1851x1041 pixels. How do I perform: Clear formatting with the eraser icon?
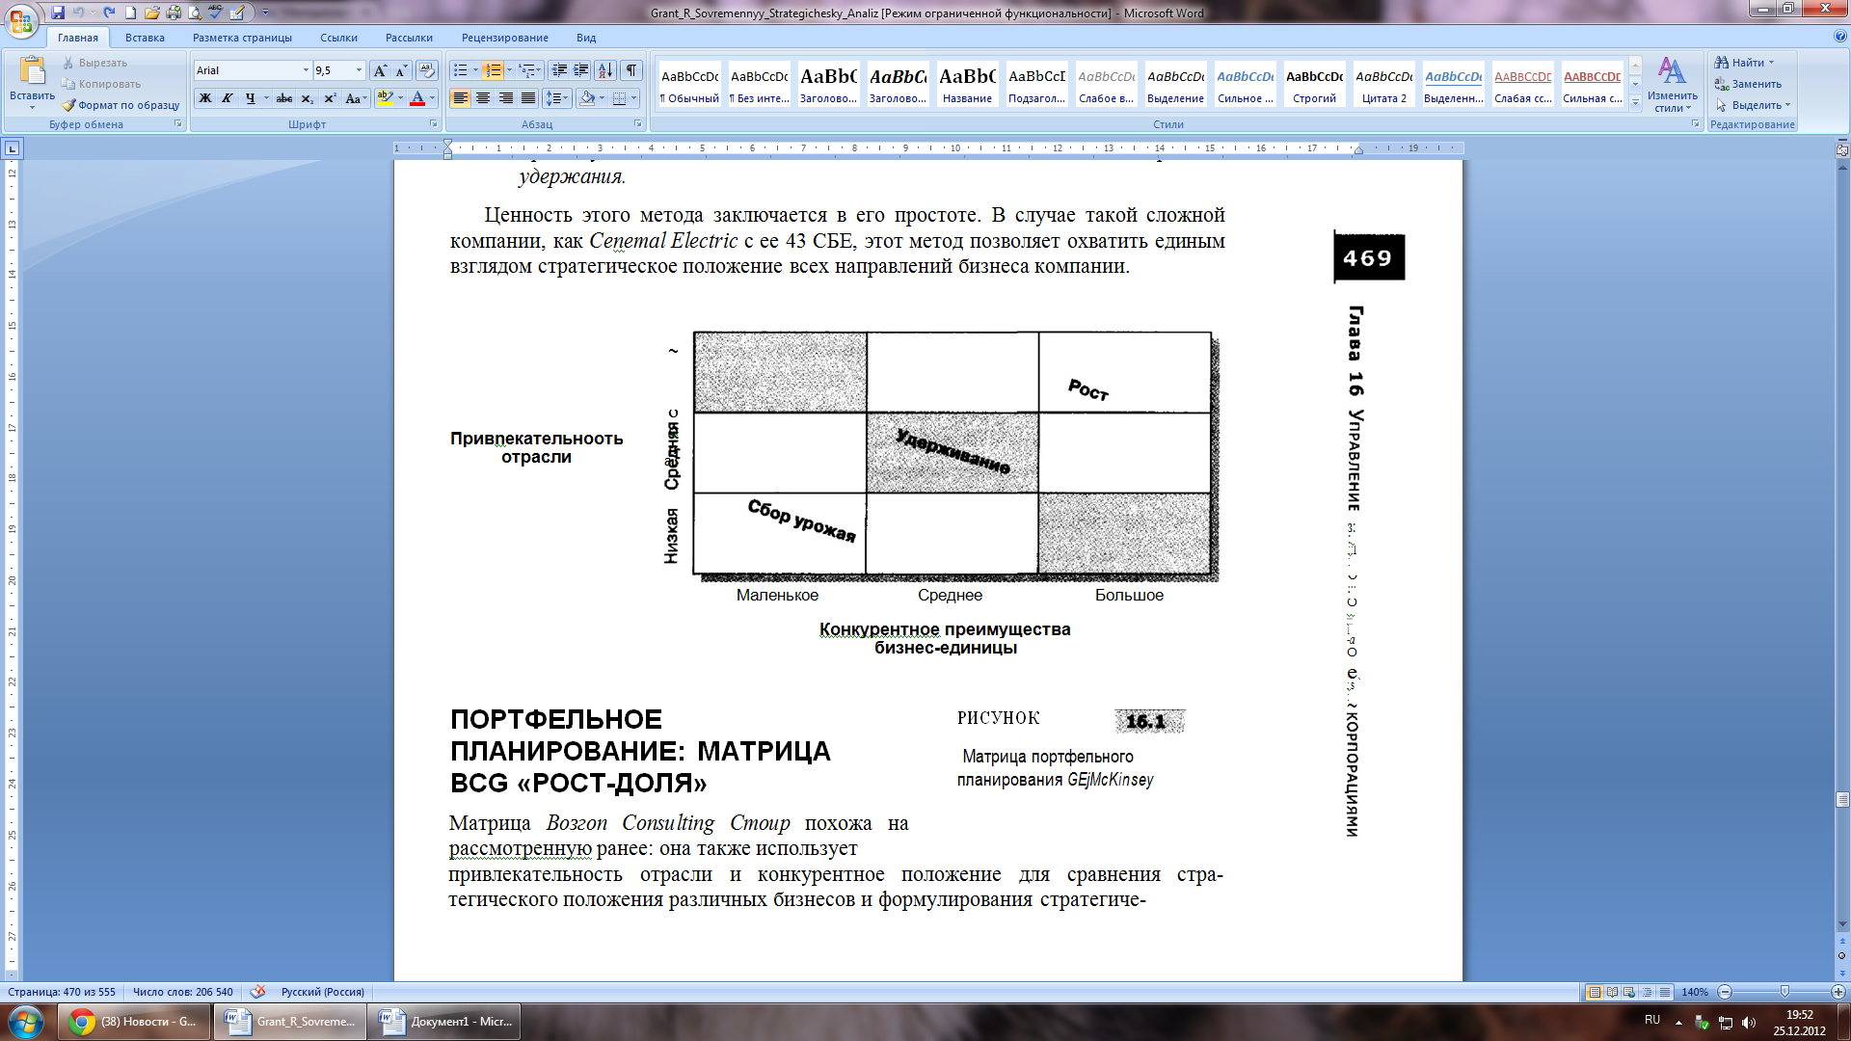(427, 70)
